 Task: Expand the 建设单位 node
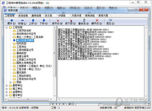(7, 95)
